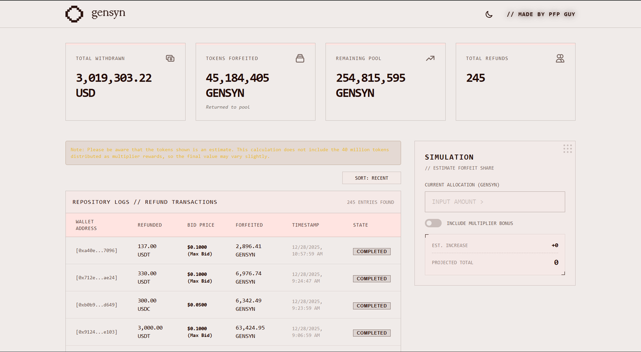
Task: Enable the Include Multiplier Bonus switch
Action: point(433,223)
